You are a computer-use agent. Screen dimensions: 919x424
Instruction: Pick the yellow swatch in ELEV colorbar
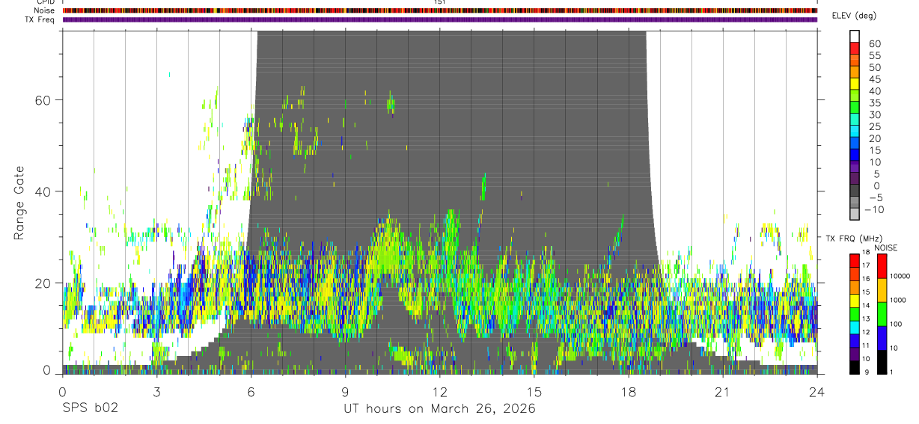[855, 84]
